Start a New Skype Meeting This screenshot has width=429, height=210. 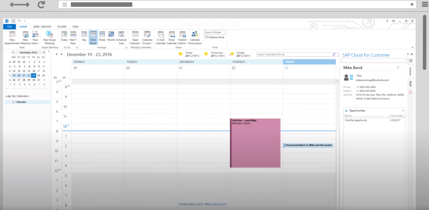[x=50, y=37]
